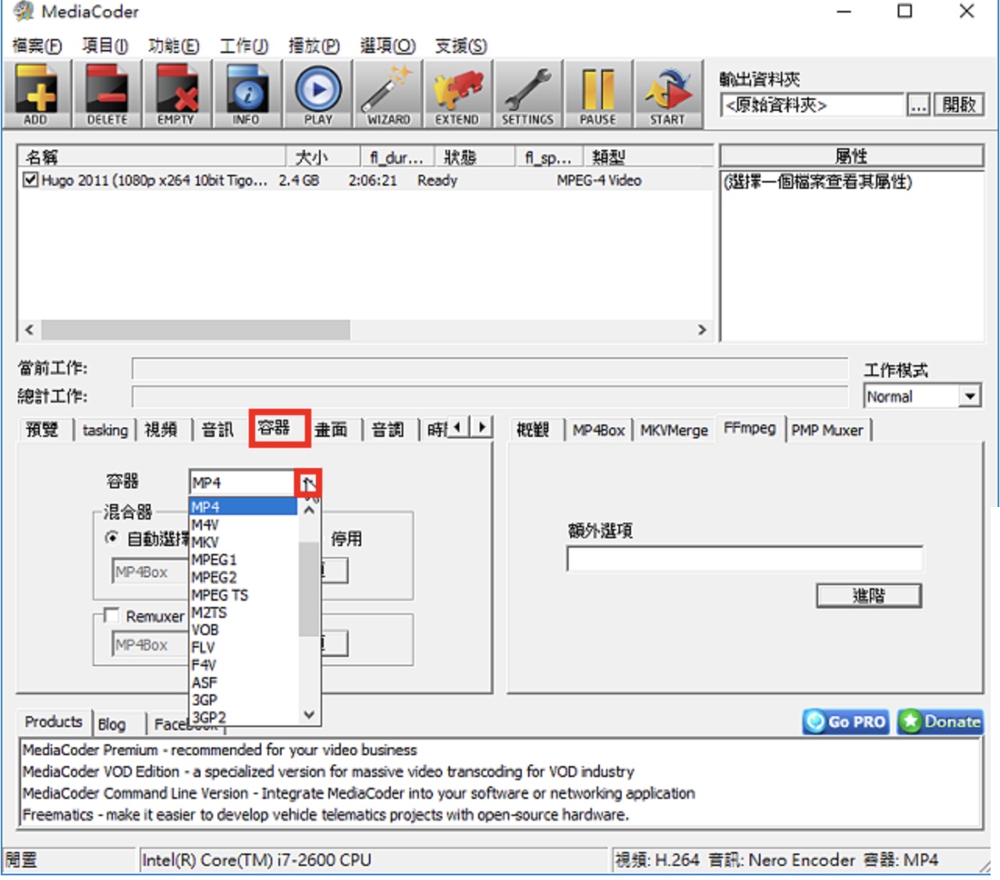Switch to the 概觀 tab
Viewport: 1000px width, 880px height.
(534, 431)
